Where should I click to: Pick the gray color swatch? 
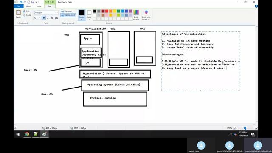click(x=99, y=11)
